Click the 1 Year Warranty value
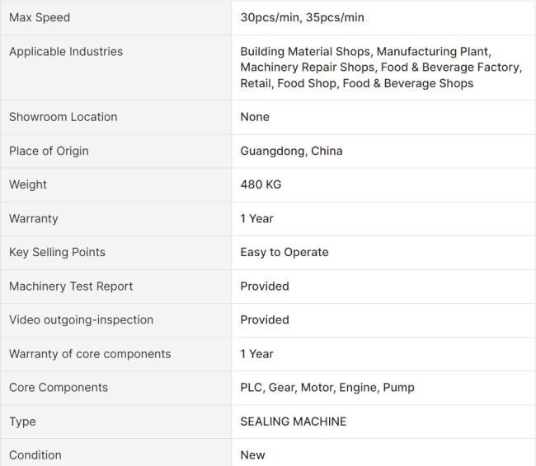This screenshot has width=536, height=466. (256, 218)
